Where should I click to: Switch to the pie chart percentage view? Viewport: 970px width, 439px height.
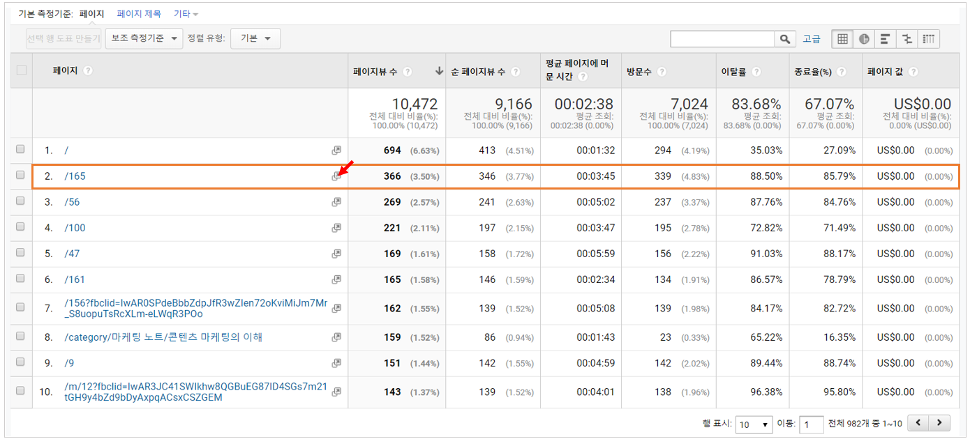click(x=863, y=39)
